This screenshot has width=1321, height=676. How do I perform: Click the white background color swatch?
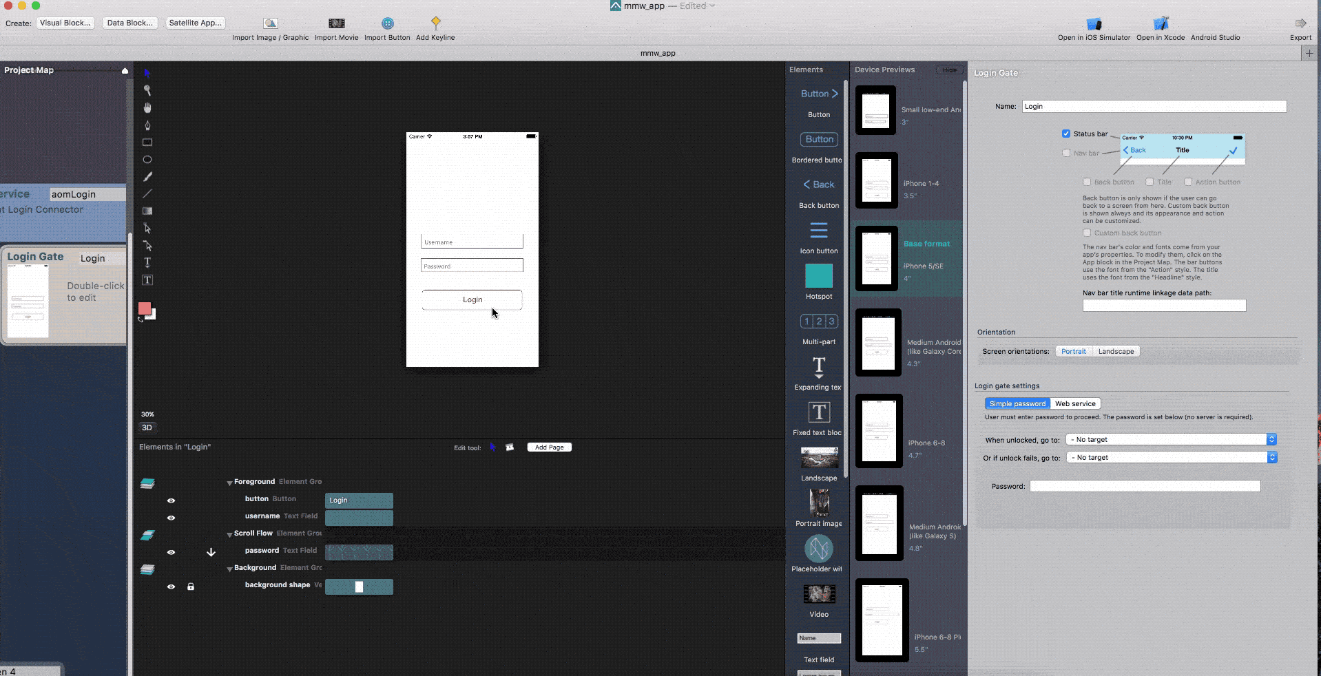(x=153, y=316)
